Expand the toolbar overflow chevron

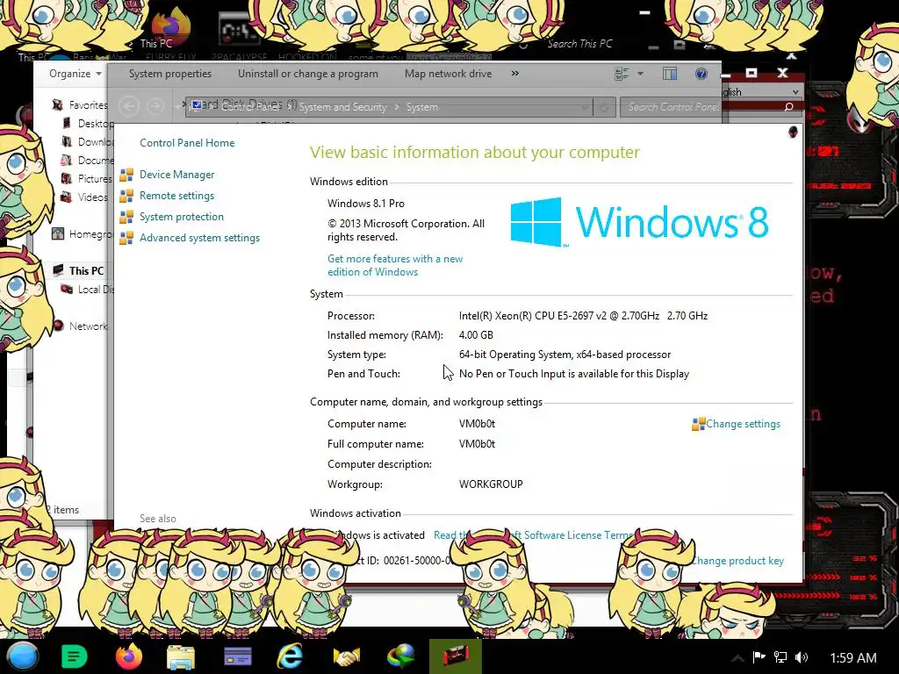coord(514,74)
